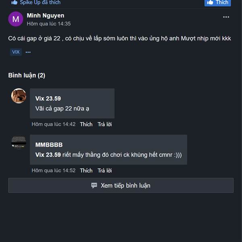Click the Vix 23.59 mention in MMBBBB's reply
This screenshot has width=242, height=242.
point(48,155)
